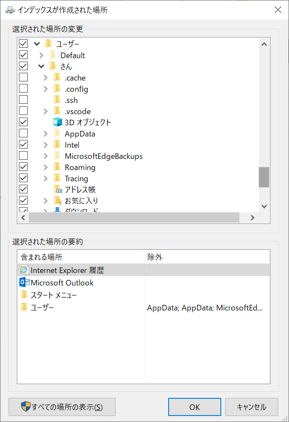Uncheck the 3D オブジェクト checkbox
289x422 pixels.
pos(23,122)
